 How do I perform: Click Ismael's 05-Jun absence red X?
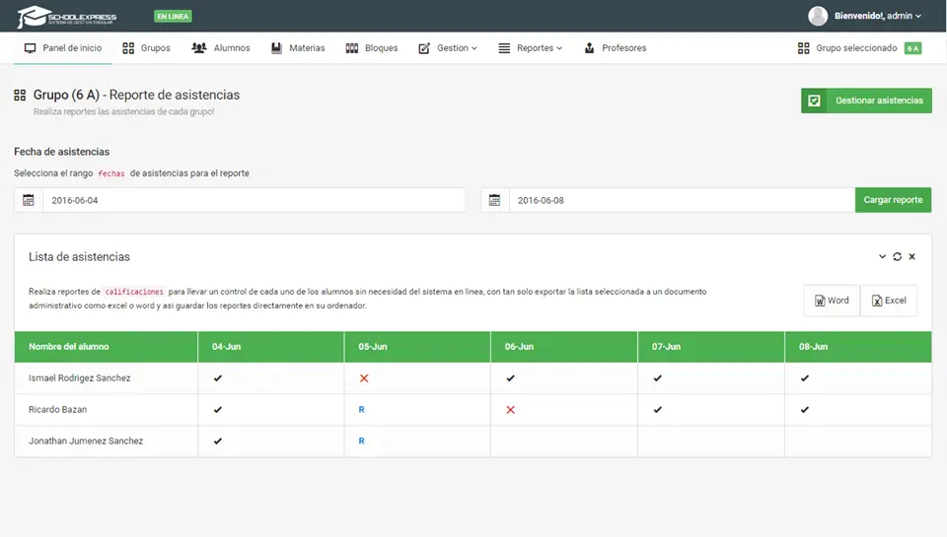364,378
